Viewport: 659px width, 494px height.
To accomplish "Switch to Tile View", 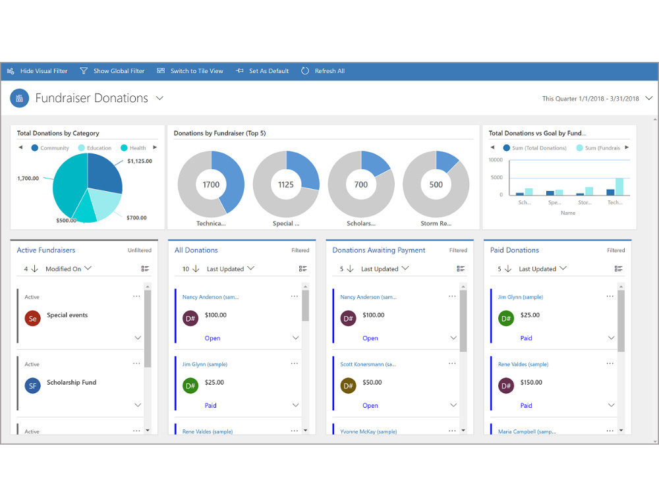I will coord(190,71).
